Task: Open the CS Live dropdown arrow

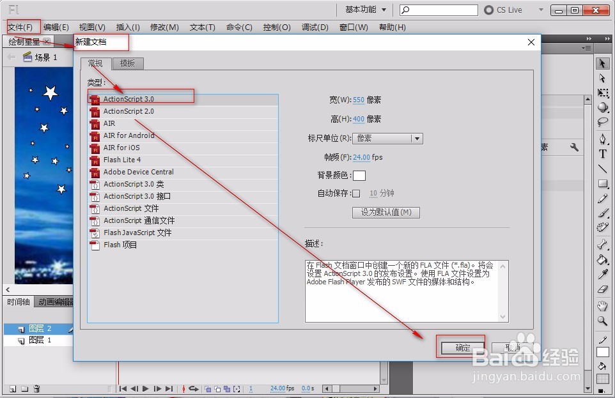Action: [541, 10]
